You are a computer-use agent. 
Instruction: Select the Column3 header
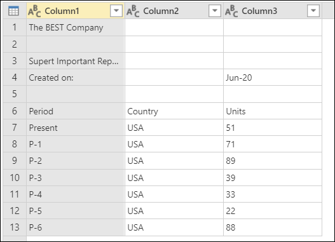pyautogui.click(x=273, y=11)
